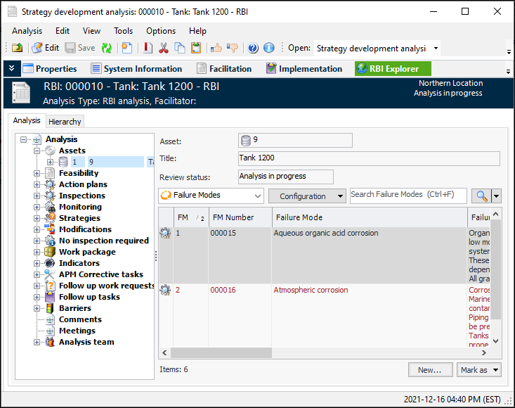
Task: Click the red scissors Cut icon
Action: coord(163,48)
